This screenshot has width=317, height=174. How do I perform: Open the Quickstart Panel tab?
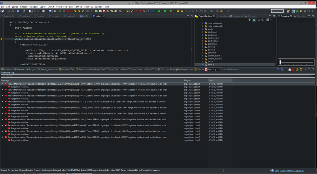click(166, 69)
